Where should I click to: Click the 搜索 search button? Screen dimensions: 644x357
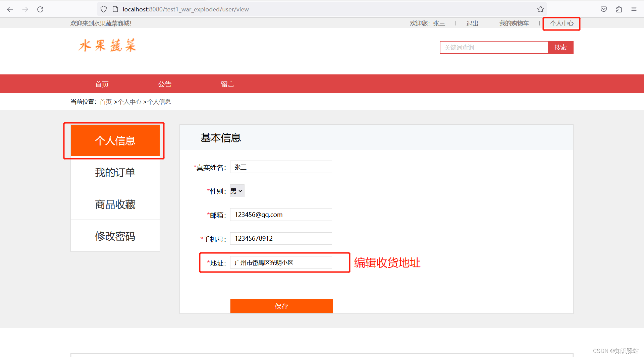click(561, 48)
